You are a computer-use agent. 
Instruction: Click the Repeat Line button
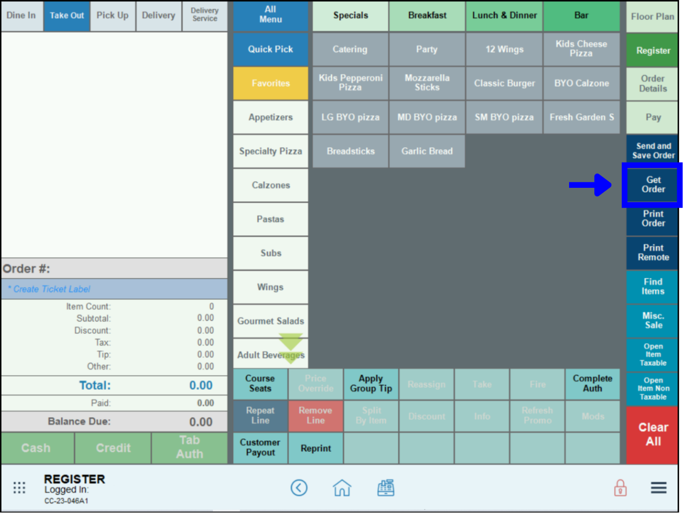pyautogui.click(x=260, y=416)
